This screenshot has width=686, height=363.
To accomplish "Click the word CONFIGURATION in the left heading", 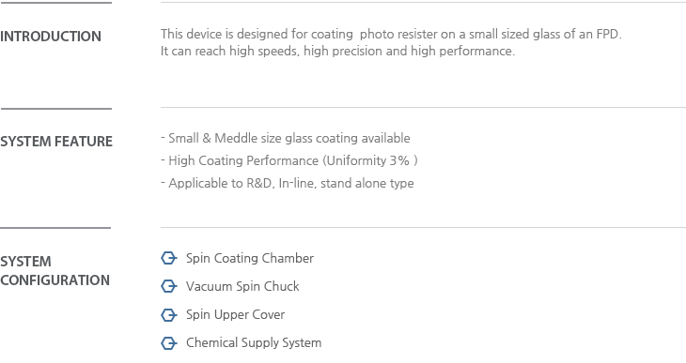I will tap(55, 280).
